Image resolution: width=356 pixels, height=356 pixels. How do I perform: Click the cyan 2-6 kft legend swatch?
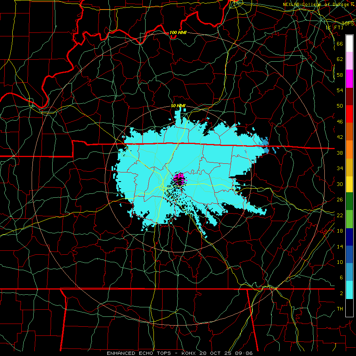[x=349, y=290]
